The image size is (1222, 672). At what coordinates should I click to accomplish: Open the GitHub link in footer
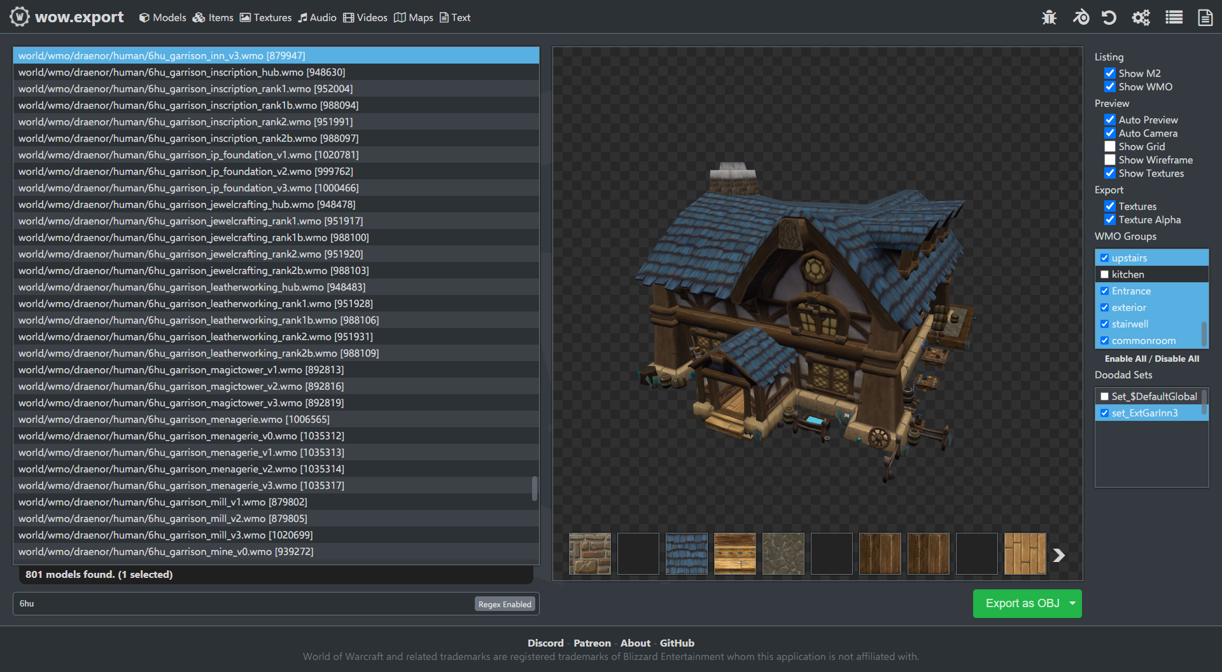pyautogui.click(x=677, y=643)
